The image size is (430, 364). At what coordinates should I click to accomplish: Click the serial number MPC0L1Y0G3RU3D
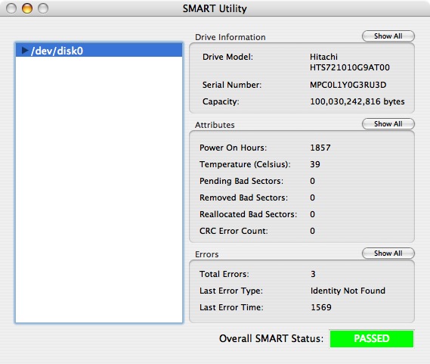coord(348,85)
